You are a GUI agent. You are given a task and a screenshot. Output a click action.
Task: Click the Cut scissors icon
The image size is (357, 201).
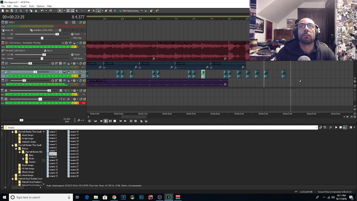pos(26,11)
